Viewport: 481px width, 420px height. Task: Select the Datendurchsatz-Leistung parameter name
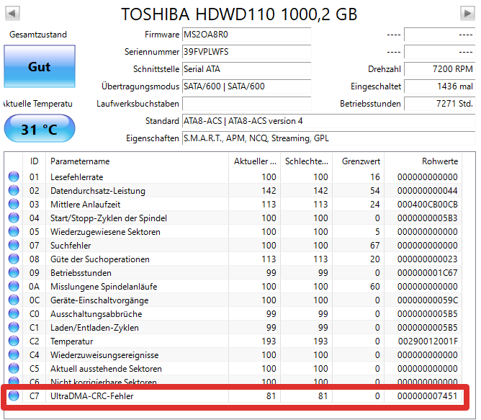(98, 191)
